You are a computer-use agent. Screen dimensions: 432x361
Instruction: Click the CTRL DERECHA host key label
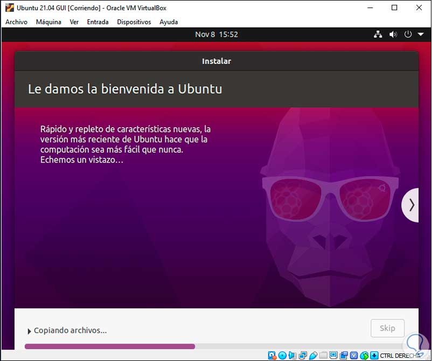tap(400, 356)
